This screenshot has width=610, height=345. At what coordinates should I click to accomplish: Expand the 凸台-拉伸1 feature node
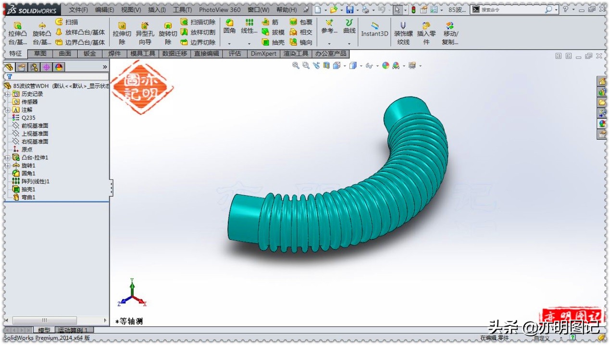coord(7,157)
